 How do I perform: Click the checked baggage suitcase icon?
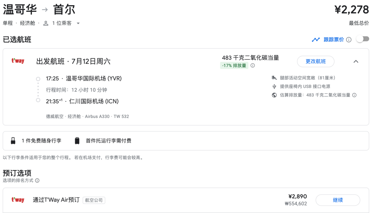pyautogui.click(x=77, y=141)
